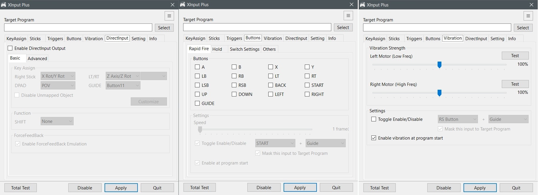Click Right Motor strength slider thumb
538x195 pixels.
click(x=439, y=93)
